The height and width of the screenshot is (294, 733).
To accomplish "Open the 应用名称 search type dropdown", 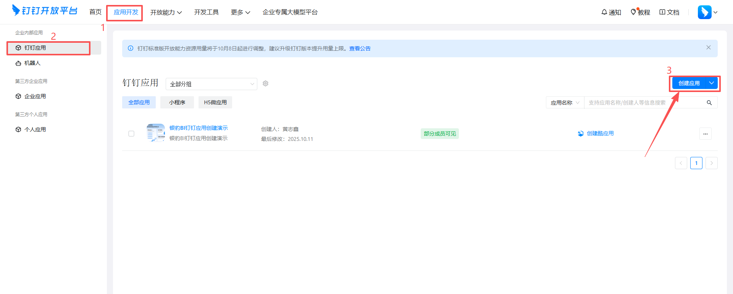I will coord(565,103).
